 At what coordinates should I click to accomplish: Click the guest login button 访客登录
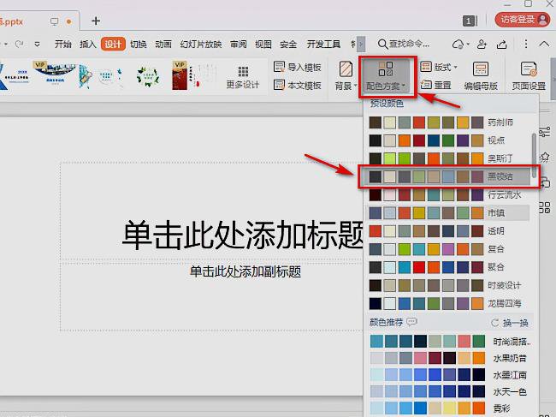(x=523, y=19)
